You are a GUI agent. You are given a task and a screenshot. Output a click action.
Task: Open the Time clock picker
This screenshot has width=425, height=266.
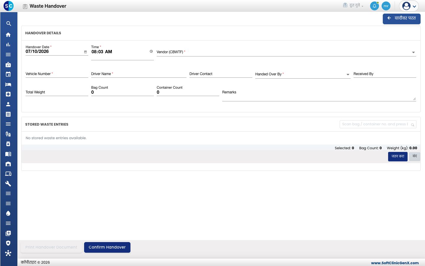(x=151, y=51)
